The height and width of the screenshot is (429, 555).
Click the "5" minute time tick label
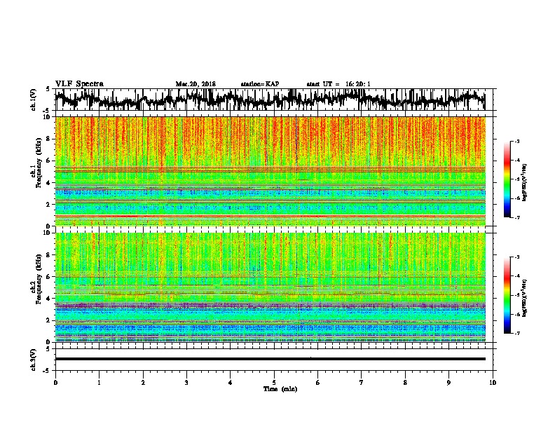click(274, 383)
